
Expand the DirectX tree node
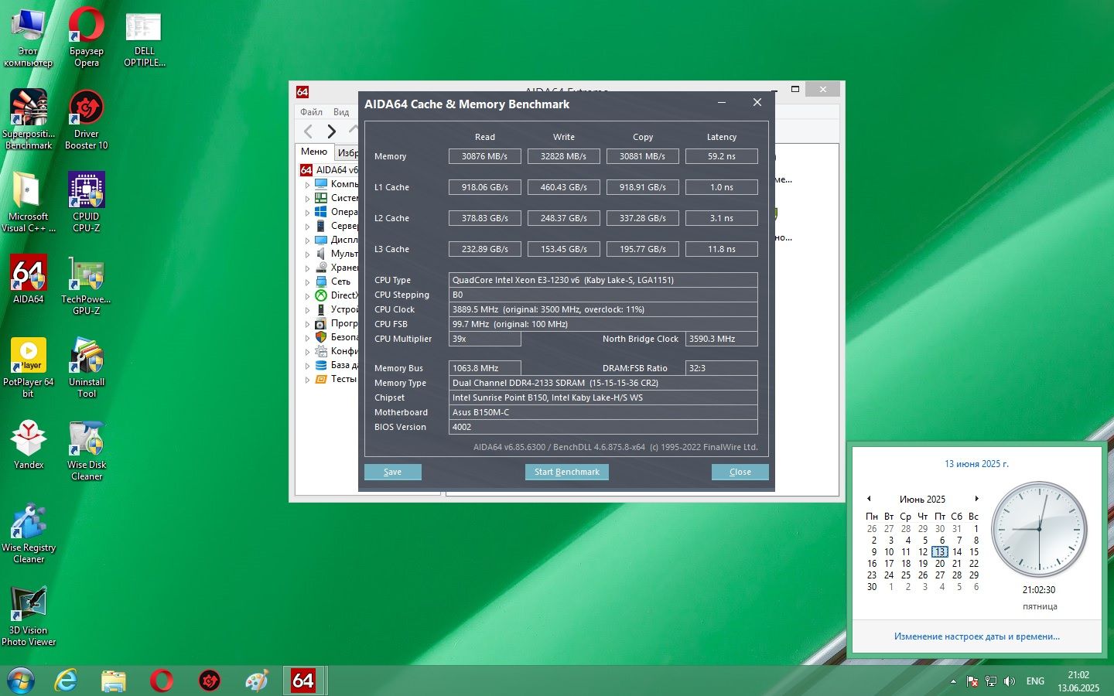coord(307,296)
